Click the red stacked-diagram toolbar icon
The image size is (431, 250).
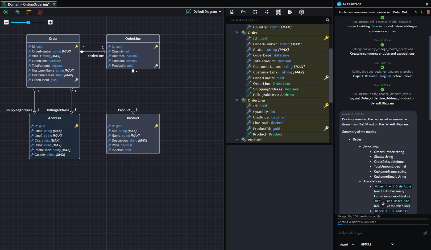pos(40,12)
